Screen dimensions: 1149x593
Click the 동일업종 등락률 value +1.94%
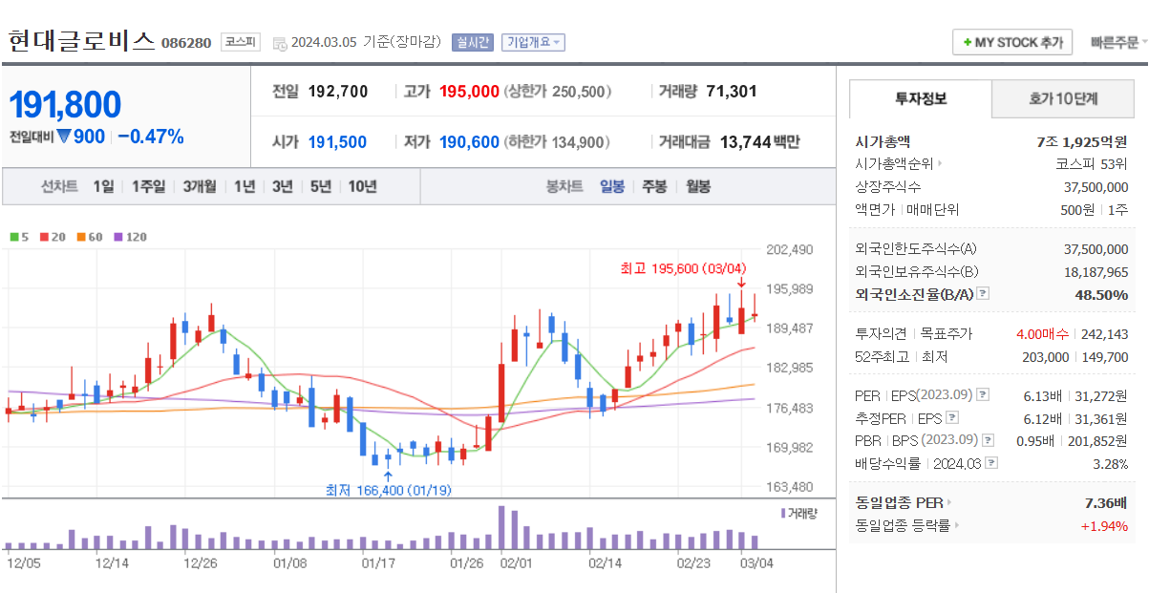point(1104,525)
